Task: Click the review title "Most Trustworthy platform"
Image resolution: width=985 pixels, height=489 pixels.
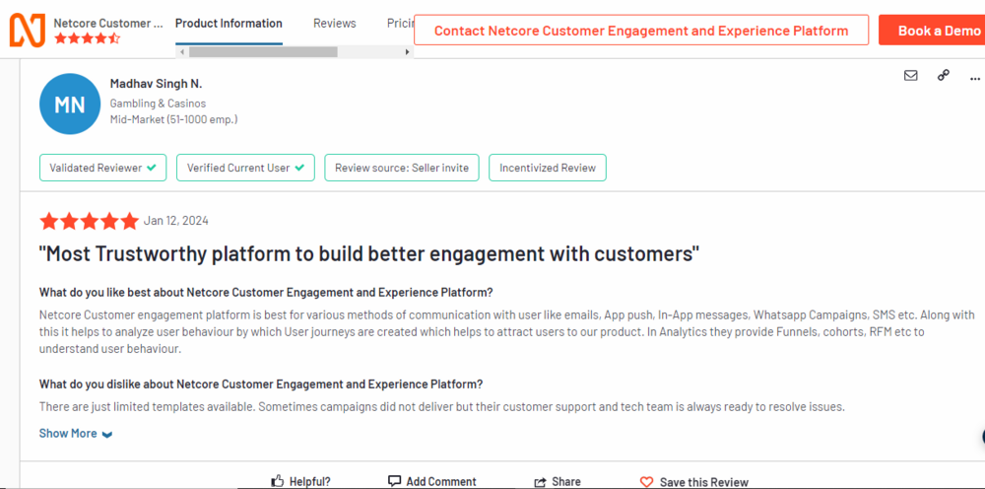Action: (x=369, y=254)
